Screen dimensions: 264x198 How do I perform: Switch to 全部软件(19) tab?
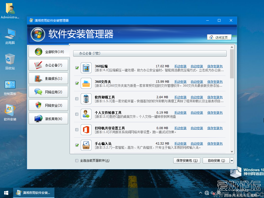click(x=49, y=52)
